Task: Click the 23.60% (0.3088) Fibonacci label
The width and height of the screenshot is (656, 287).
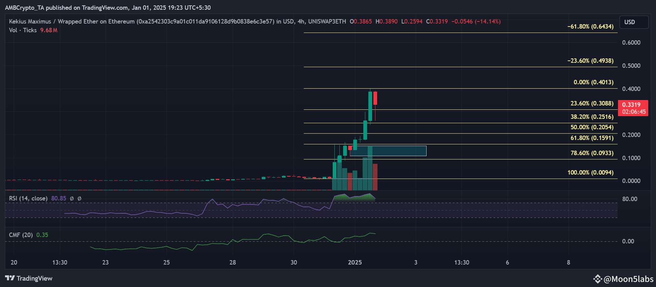Action: [x=592, y=103]
